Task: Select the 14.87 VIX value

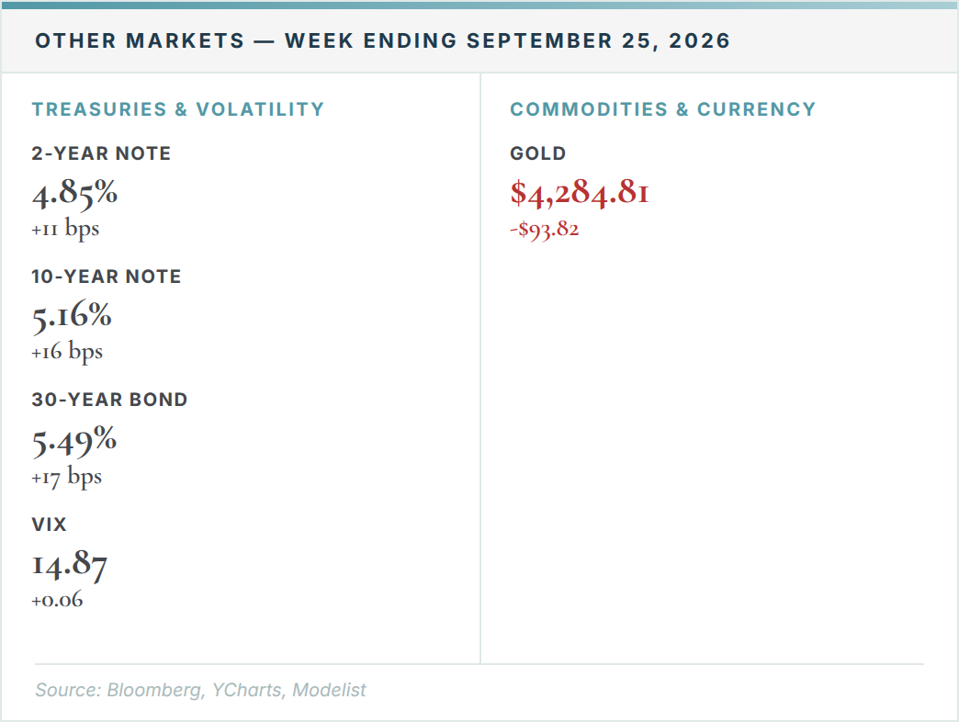Action: click(70, 564)
